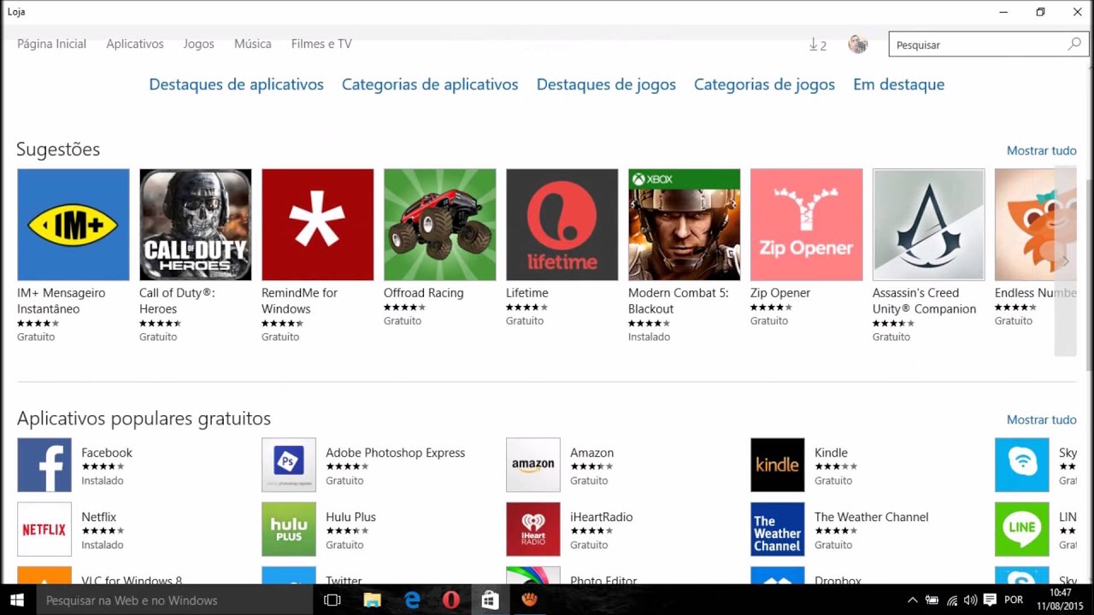The height and width of the screenshot is (615, 1094).
Task: Click the Facebook app icon
Action: tap(44, 465)
